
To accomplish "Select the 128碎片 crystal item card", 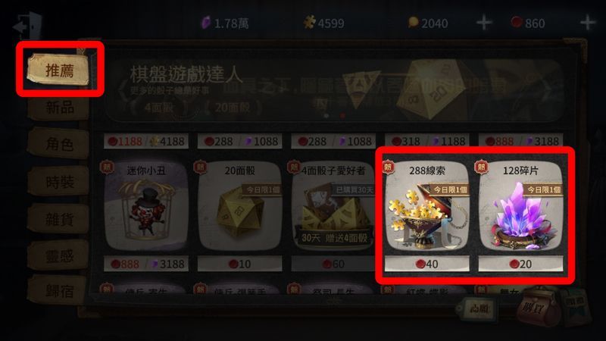I will click(x=520, y=205).
